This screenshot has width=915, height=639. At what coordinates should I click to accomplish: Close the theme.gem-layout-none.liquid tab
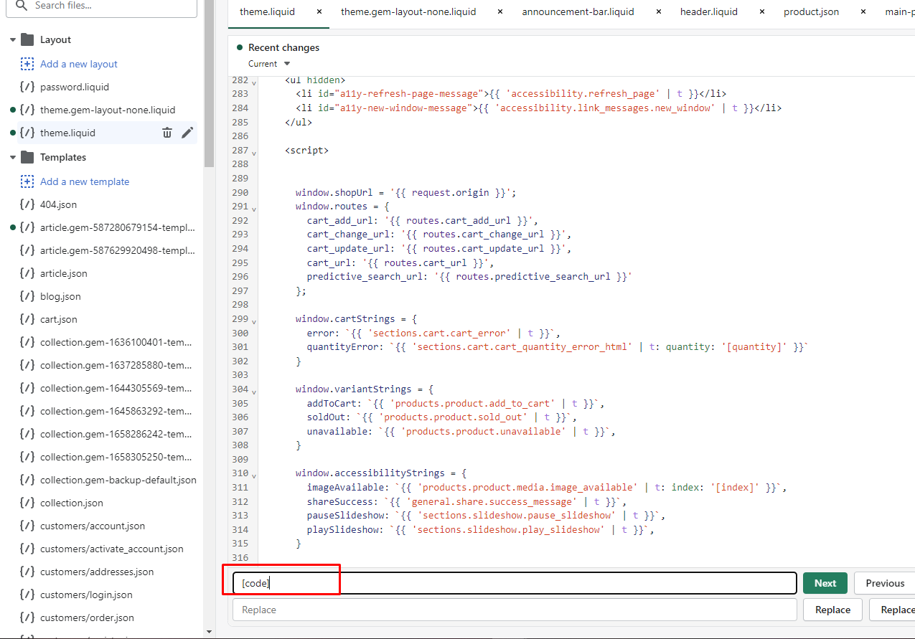499,11
